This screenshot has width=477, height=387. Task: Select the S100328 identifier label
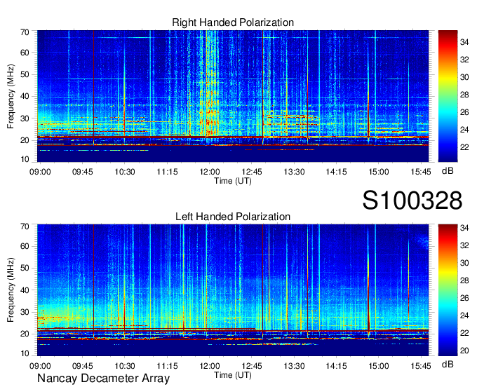pyautogui.click(x=412, y=201)
